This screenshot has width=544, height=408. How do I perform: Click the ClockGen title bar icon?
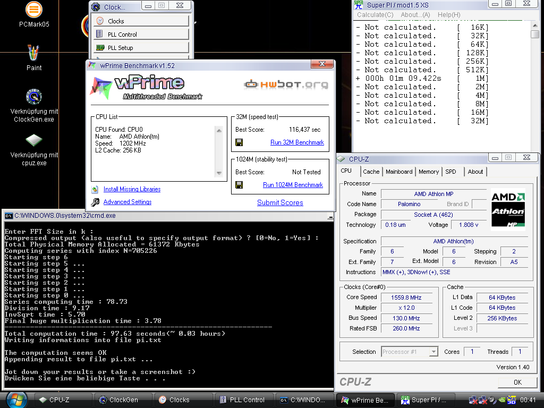(x=96, y=7)
